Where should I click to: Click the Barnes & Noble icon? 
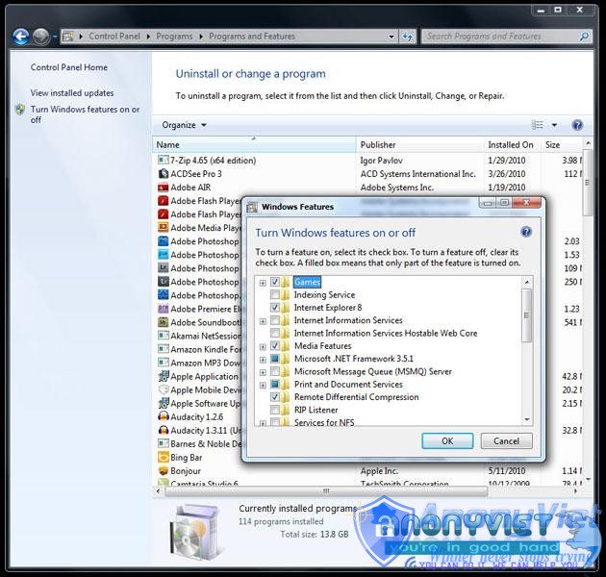164,443
